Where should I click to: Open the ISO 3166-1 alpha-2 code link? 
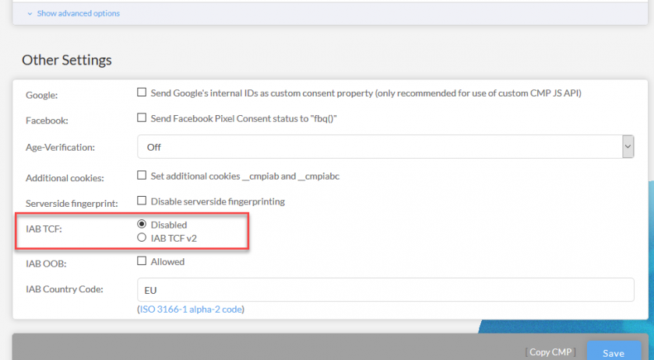(x=191, y=309)
